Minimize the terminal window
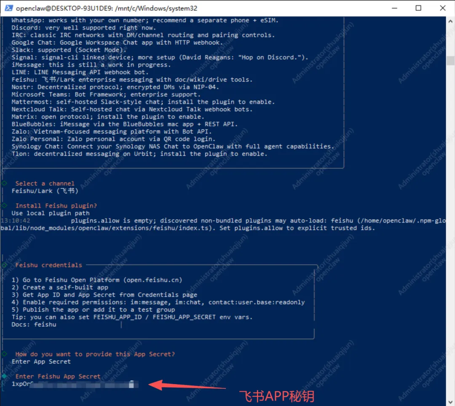Viewport: 455px width, 406px height. [x=394, y=8]
